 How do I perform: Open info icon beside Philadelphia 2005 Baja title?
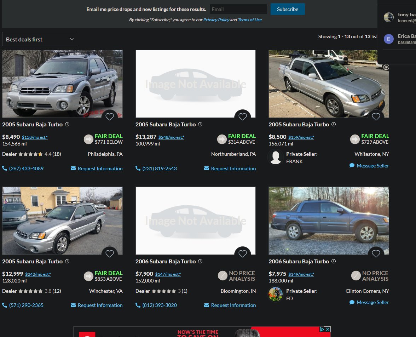point(67,124)
